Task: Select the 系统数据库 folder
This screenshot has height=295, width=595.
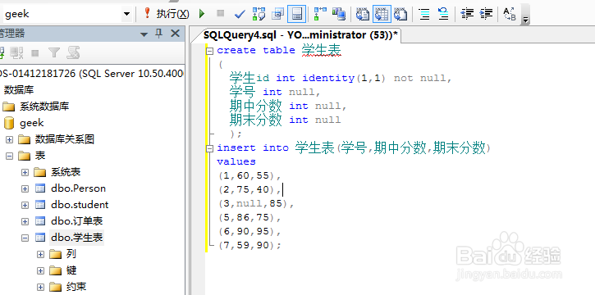Action: (44, 107)
